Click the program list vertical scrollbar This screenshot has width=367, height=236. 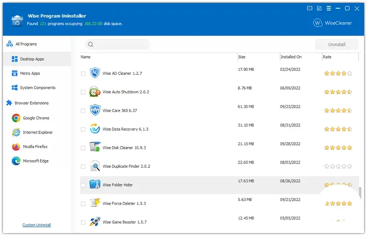pos(360,193)
